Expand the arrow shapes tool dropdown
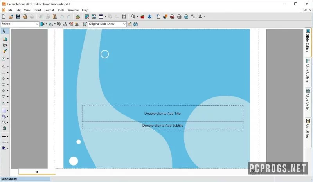Viewport: 313px width, 182px height. coord(8,79)
